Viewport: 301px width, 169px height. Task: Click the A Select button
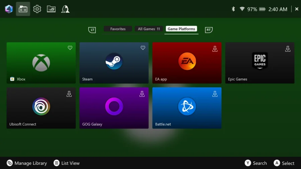(284, 163)
